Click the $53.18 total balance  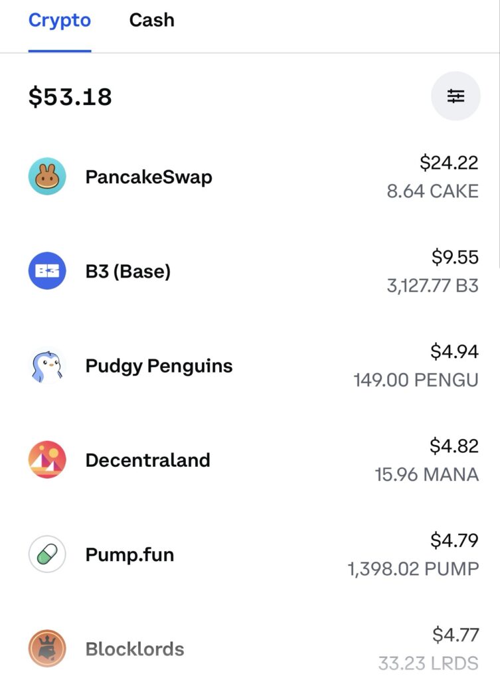[x=70, y=97]
